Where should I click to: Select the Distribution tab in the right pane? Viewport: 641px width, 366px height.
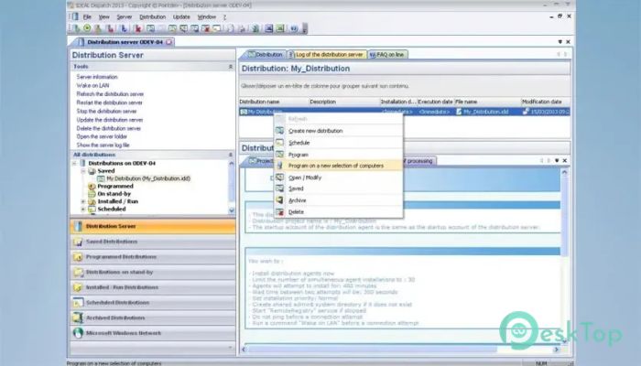point(265,54)
